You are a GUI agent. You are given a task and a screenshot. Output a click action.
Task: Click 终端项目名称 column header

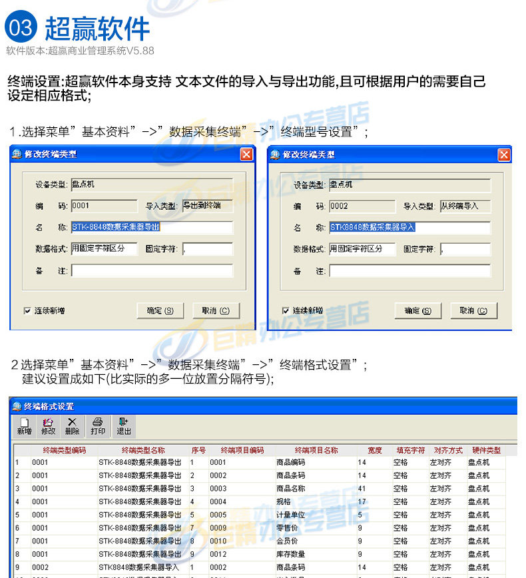tap(316, 450)
